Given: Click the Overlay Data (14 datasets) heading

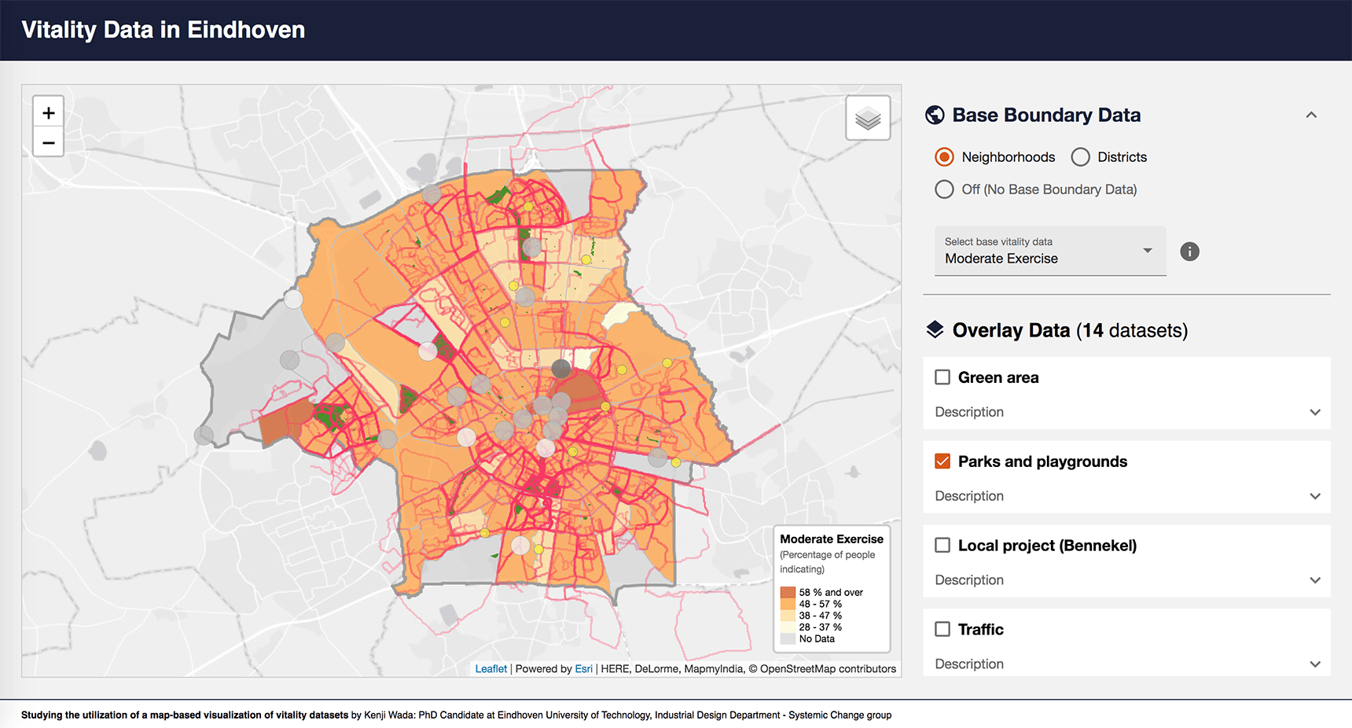Looking at the screenshot, I should [x=1070, y=330].
